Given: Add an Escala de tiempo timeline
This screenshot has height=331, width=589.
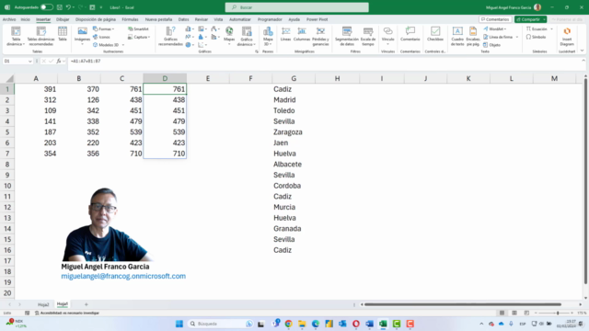Looking at the screenshot, I should 368,36.
